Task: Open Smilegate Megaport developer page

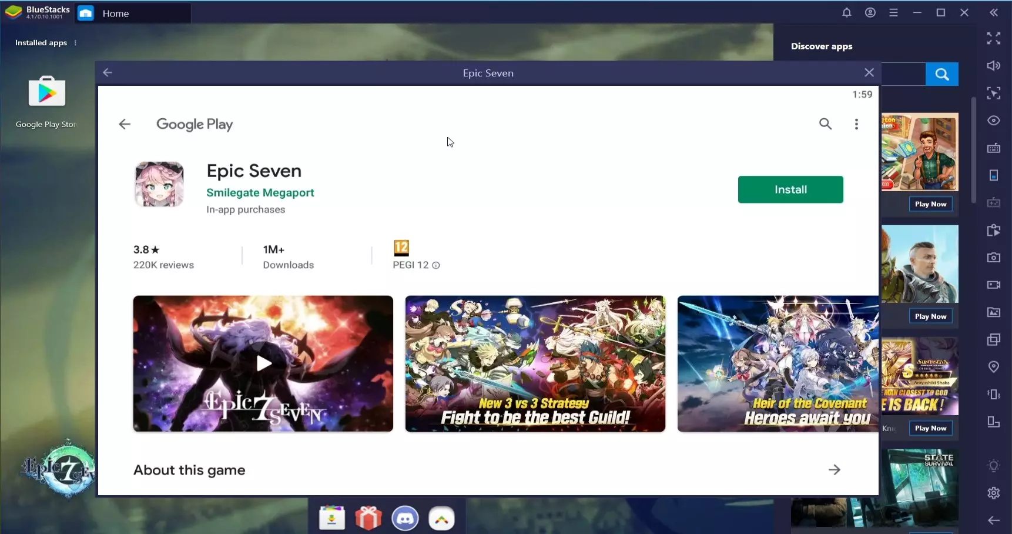Action: click(x=260, y=193)
